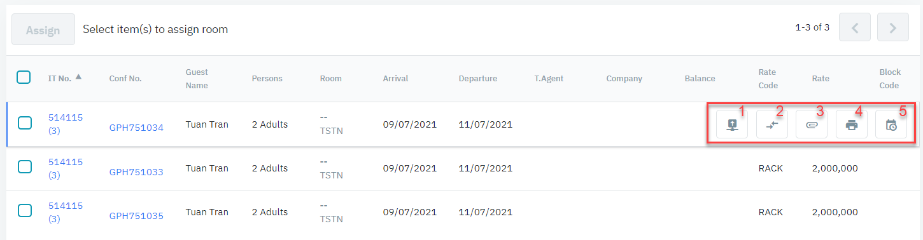
Task: Sort by Arrival column header
Action: point(395,79)
